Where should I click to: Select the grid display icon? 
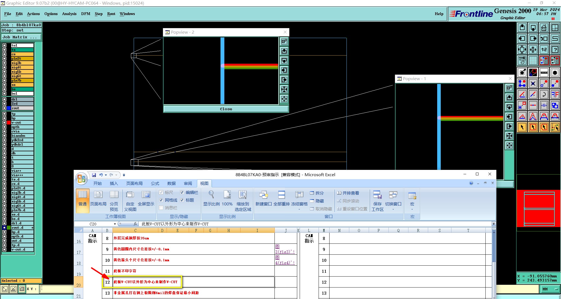point(533,60)
